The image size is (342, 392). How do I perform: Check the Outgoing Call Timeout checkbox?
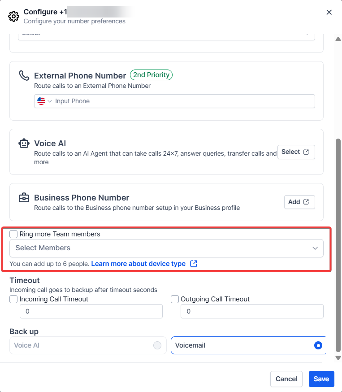175,299
